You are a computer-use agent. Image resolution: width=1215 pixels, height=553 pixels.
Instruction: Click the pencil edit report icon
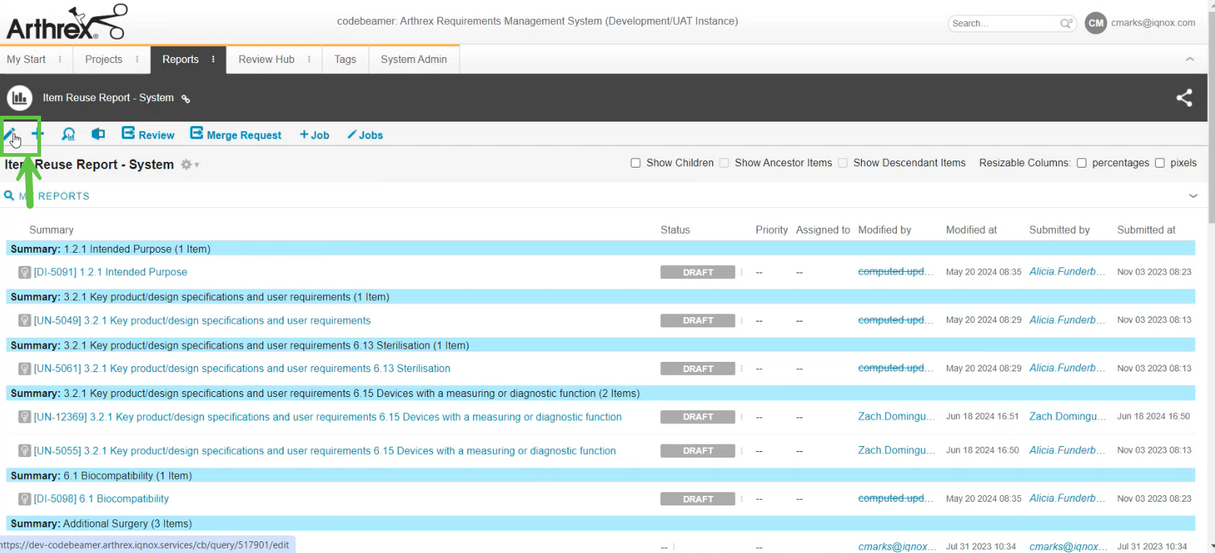(x=10, y=134)
